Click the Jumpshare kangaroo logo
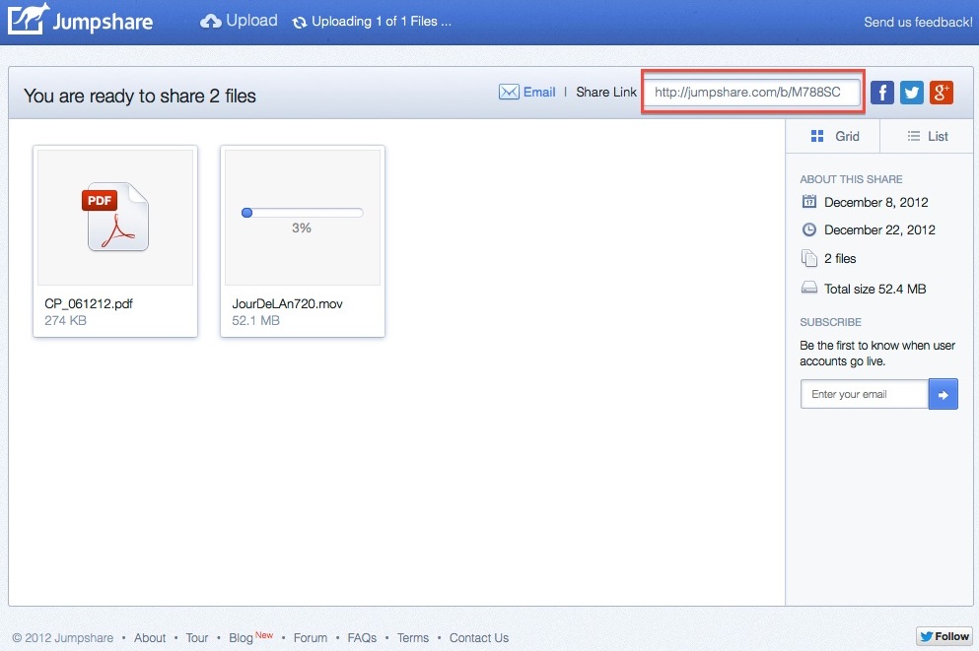This screenshot has width=979, height=651. point(29,21)
